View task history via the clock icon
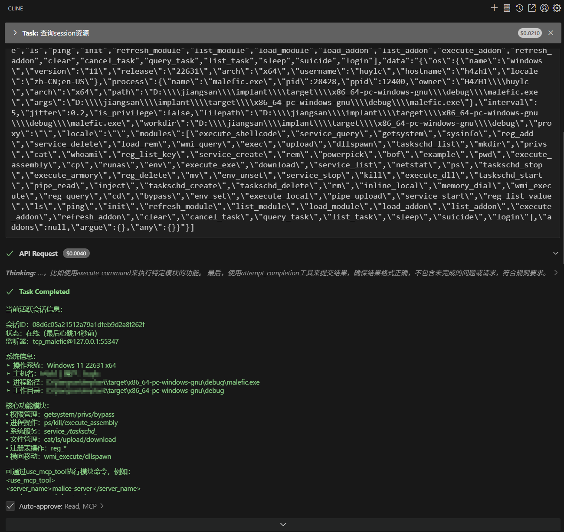 click(x=519, y=8)
